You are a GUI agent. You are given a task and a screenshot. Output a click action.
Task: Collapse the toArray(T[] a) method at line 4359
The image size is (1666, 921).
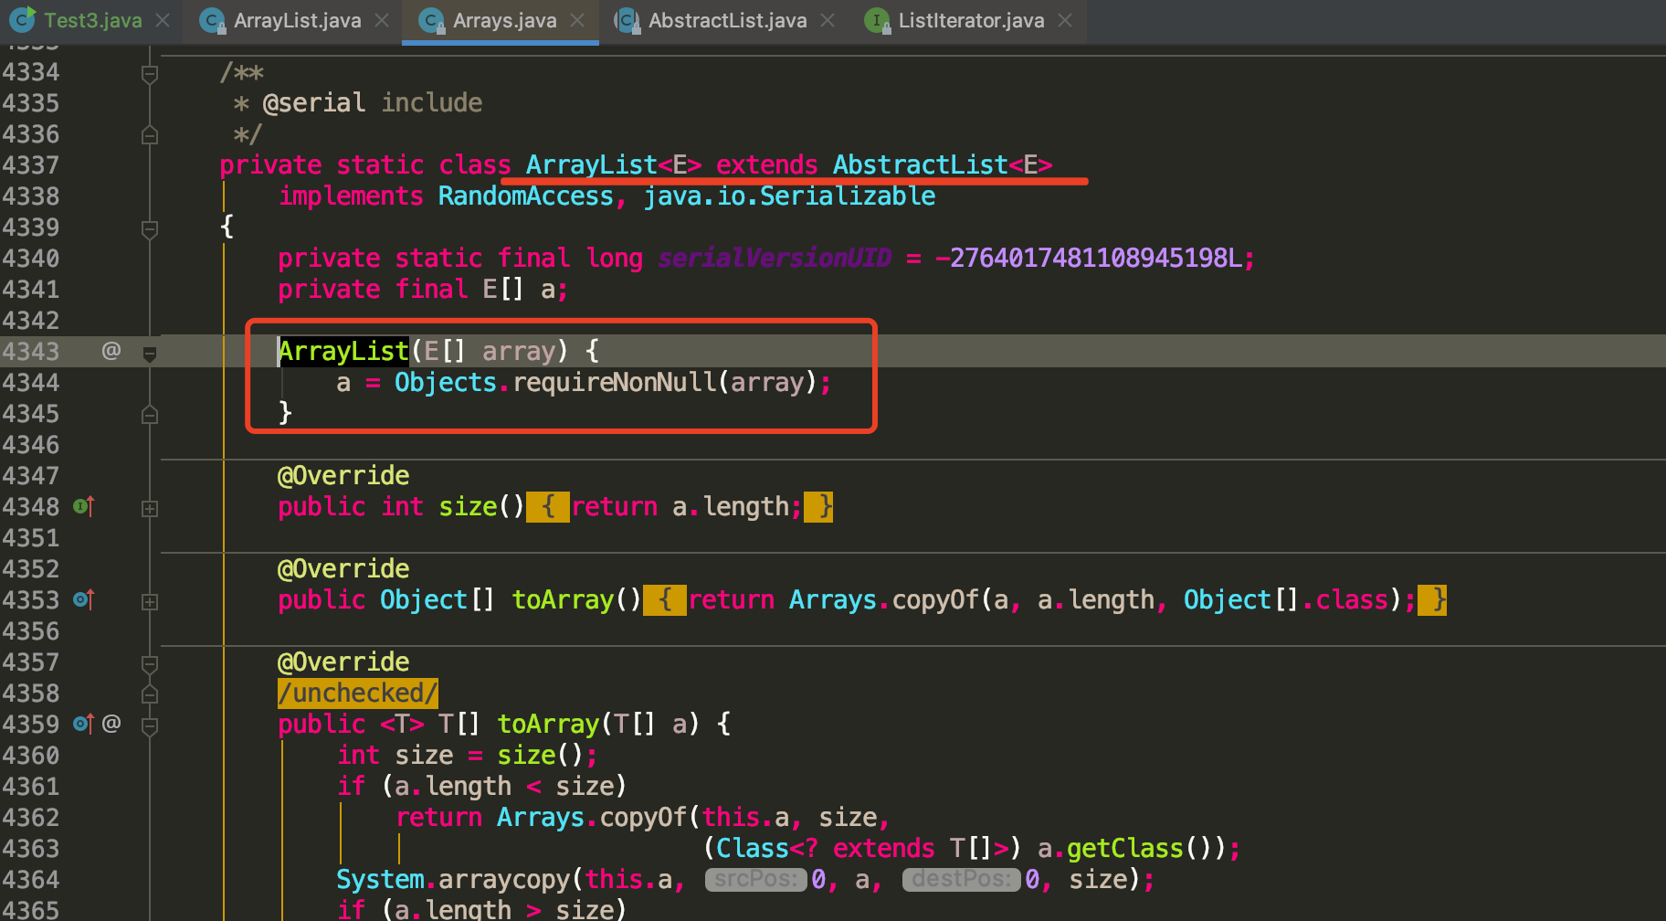150,725
